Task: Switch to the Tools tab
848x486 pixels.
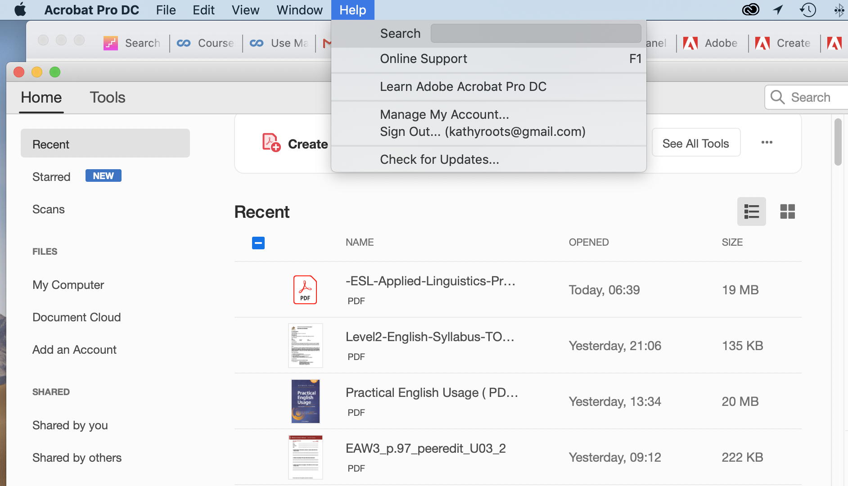Action: [107, 97]
